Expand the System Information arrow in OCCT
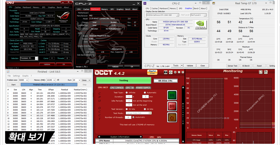This screenshot has width=280, height=145. point(141,137)
